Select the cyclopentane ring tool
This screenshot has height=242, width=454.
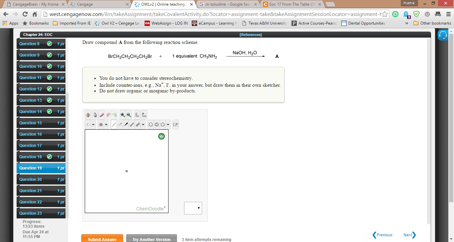(x=163, y=125)
